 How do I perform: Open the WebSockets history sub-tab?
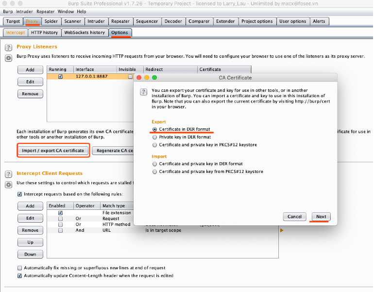[85, 33]
